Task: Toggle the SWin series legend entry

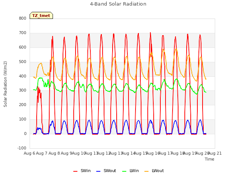Action: click(x=82, y=171)
